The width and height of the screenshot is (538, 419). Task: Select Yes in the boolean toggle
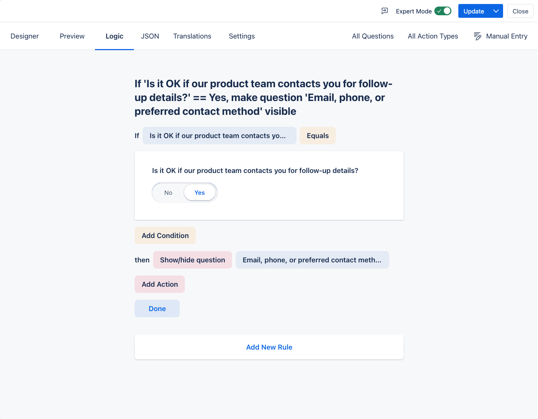point(199,193)
